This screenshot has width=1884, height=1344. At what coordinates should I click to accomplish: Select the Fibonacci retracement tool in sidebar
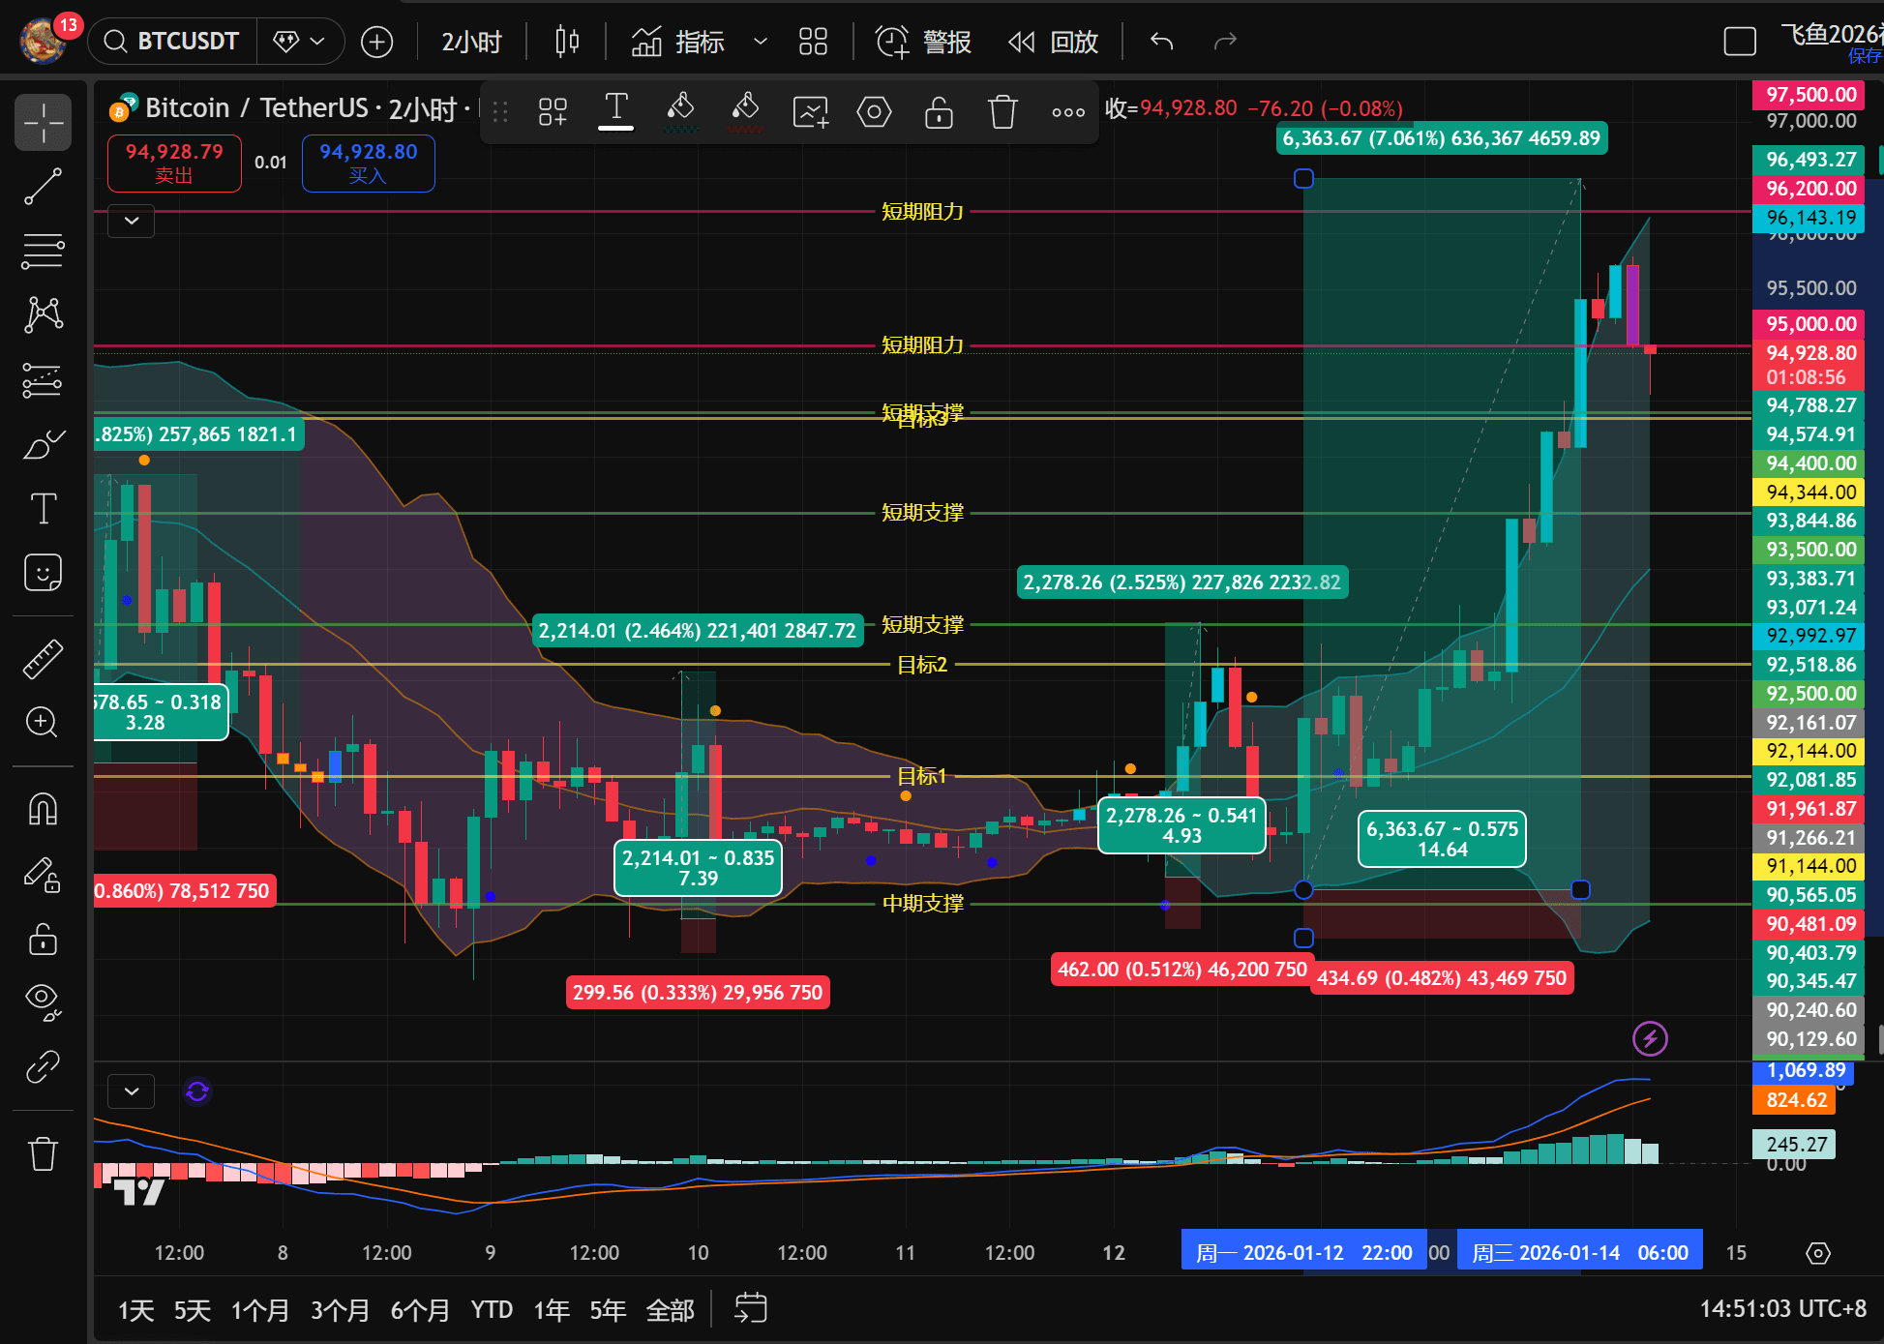point(43,251)
